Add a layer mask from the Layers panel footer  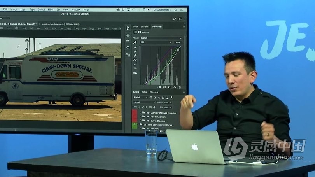pyautogui.click(x=161, y=131)
